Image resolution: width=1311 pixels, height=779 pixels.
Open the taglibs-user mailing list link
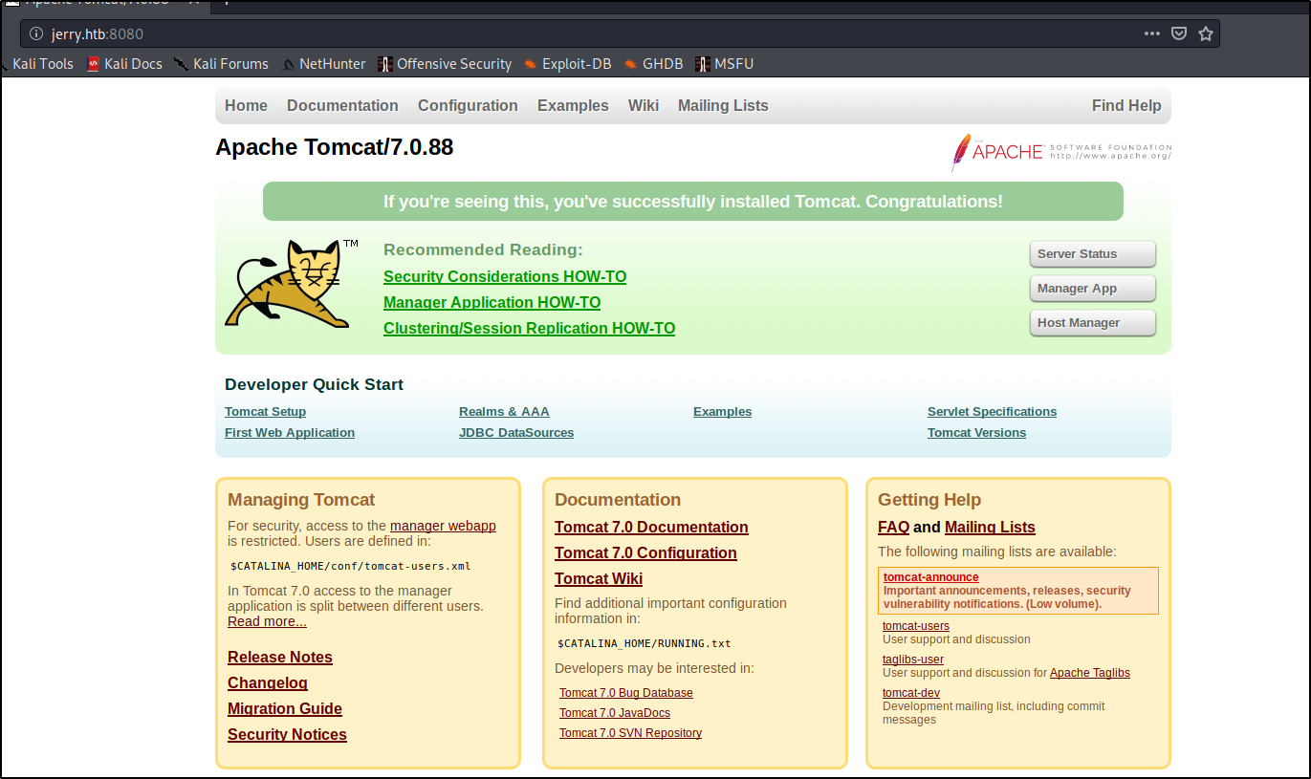click(x=913, y=660)
